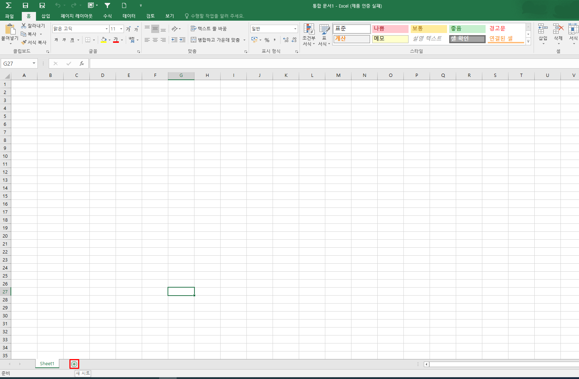Select the Sheet1 tab
Screen dimensions: 579x379
[x=47, y=364]
